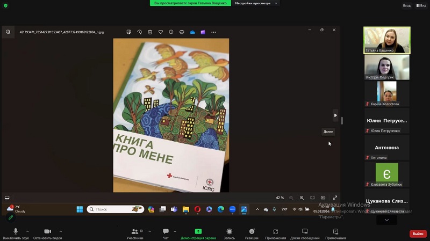Open Настройки просмотра view options dropdown
This screenshot has width=430, height=241.
pos(256,3)
